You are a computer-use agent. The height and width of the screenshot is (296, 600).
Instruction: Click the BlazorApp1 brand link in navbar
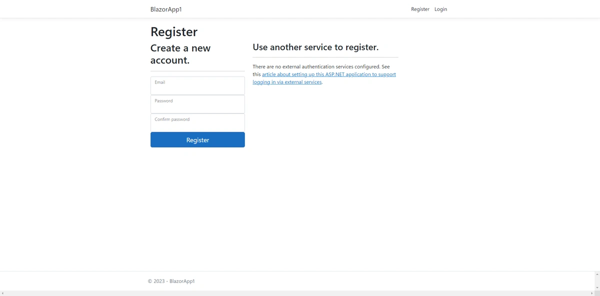click(166, 9)
